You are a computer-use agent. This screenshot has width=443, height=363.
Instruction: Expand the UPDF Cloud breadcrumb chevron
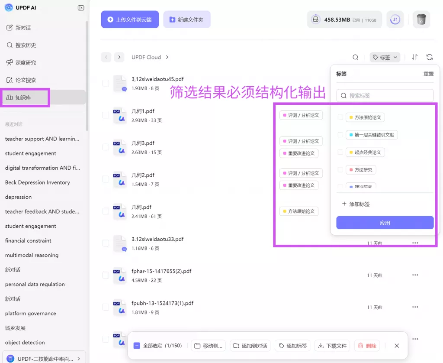tap(167, 57)
